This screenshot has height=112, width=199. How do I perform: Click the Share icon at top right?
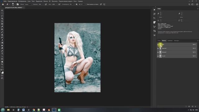click(197, 4)
